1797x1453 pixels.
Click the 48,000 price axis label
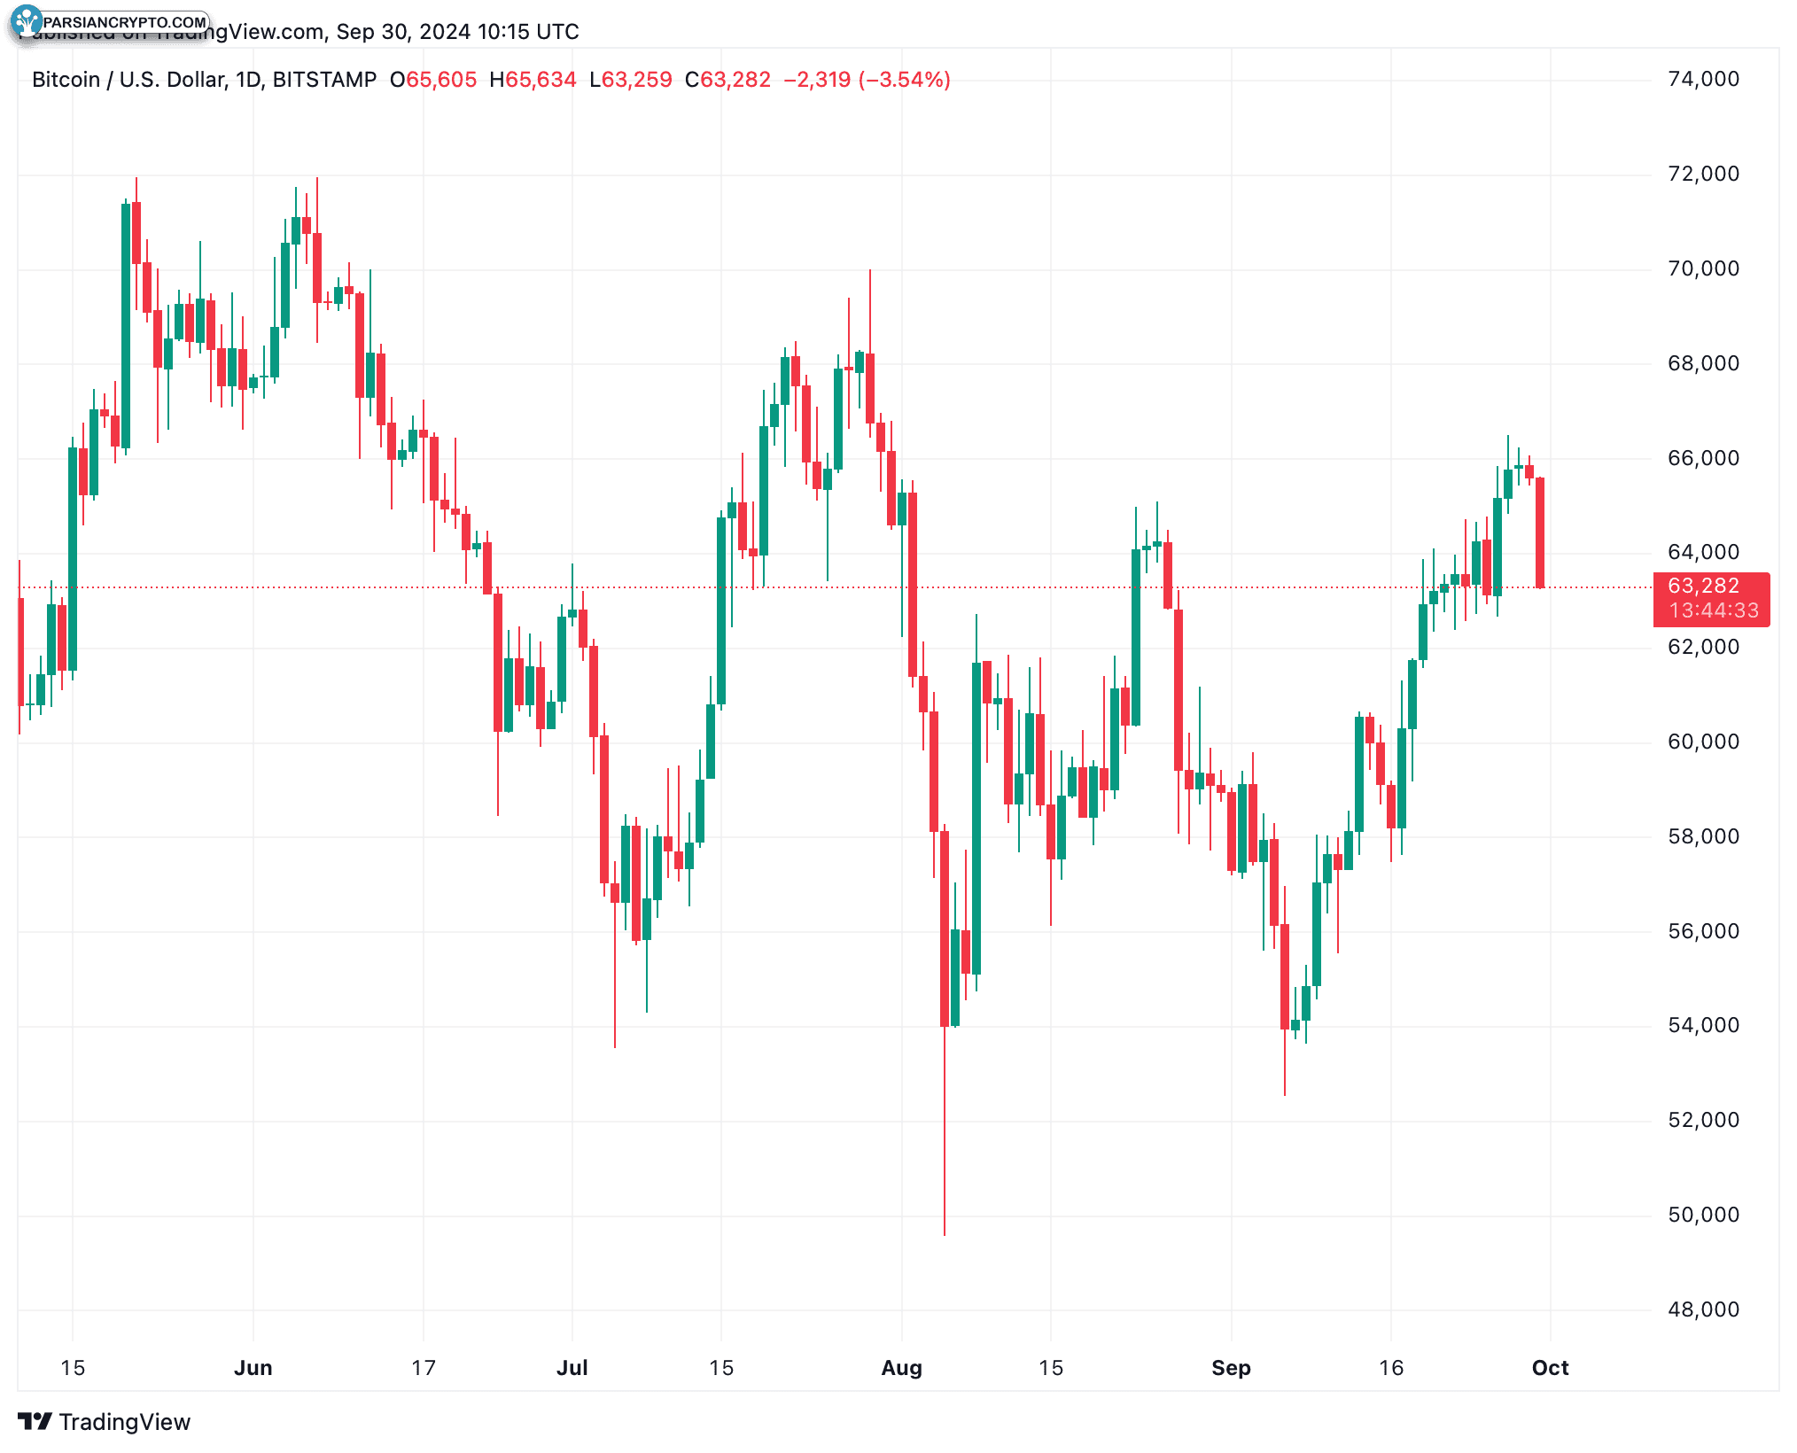click(1703, 1309)
